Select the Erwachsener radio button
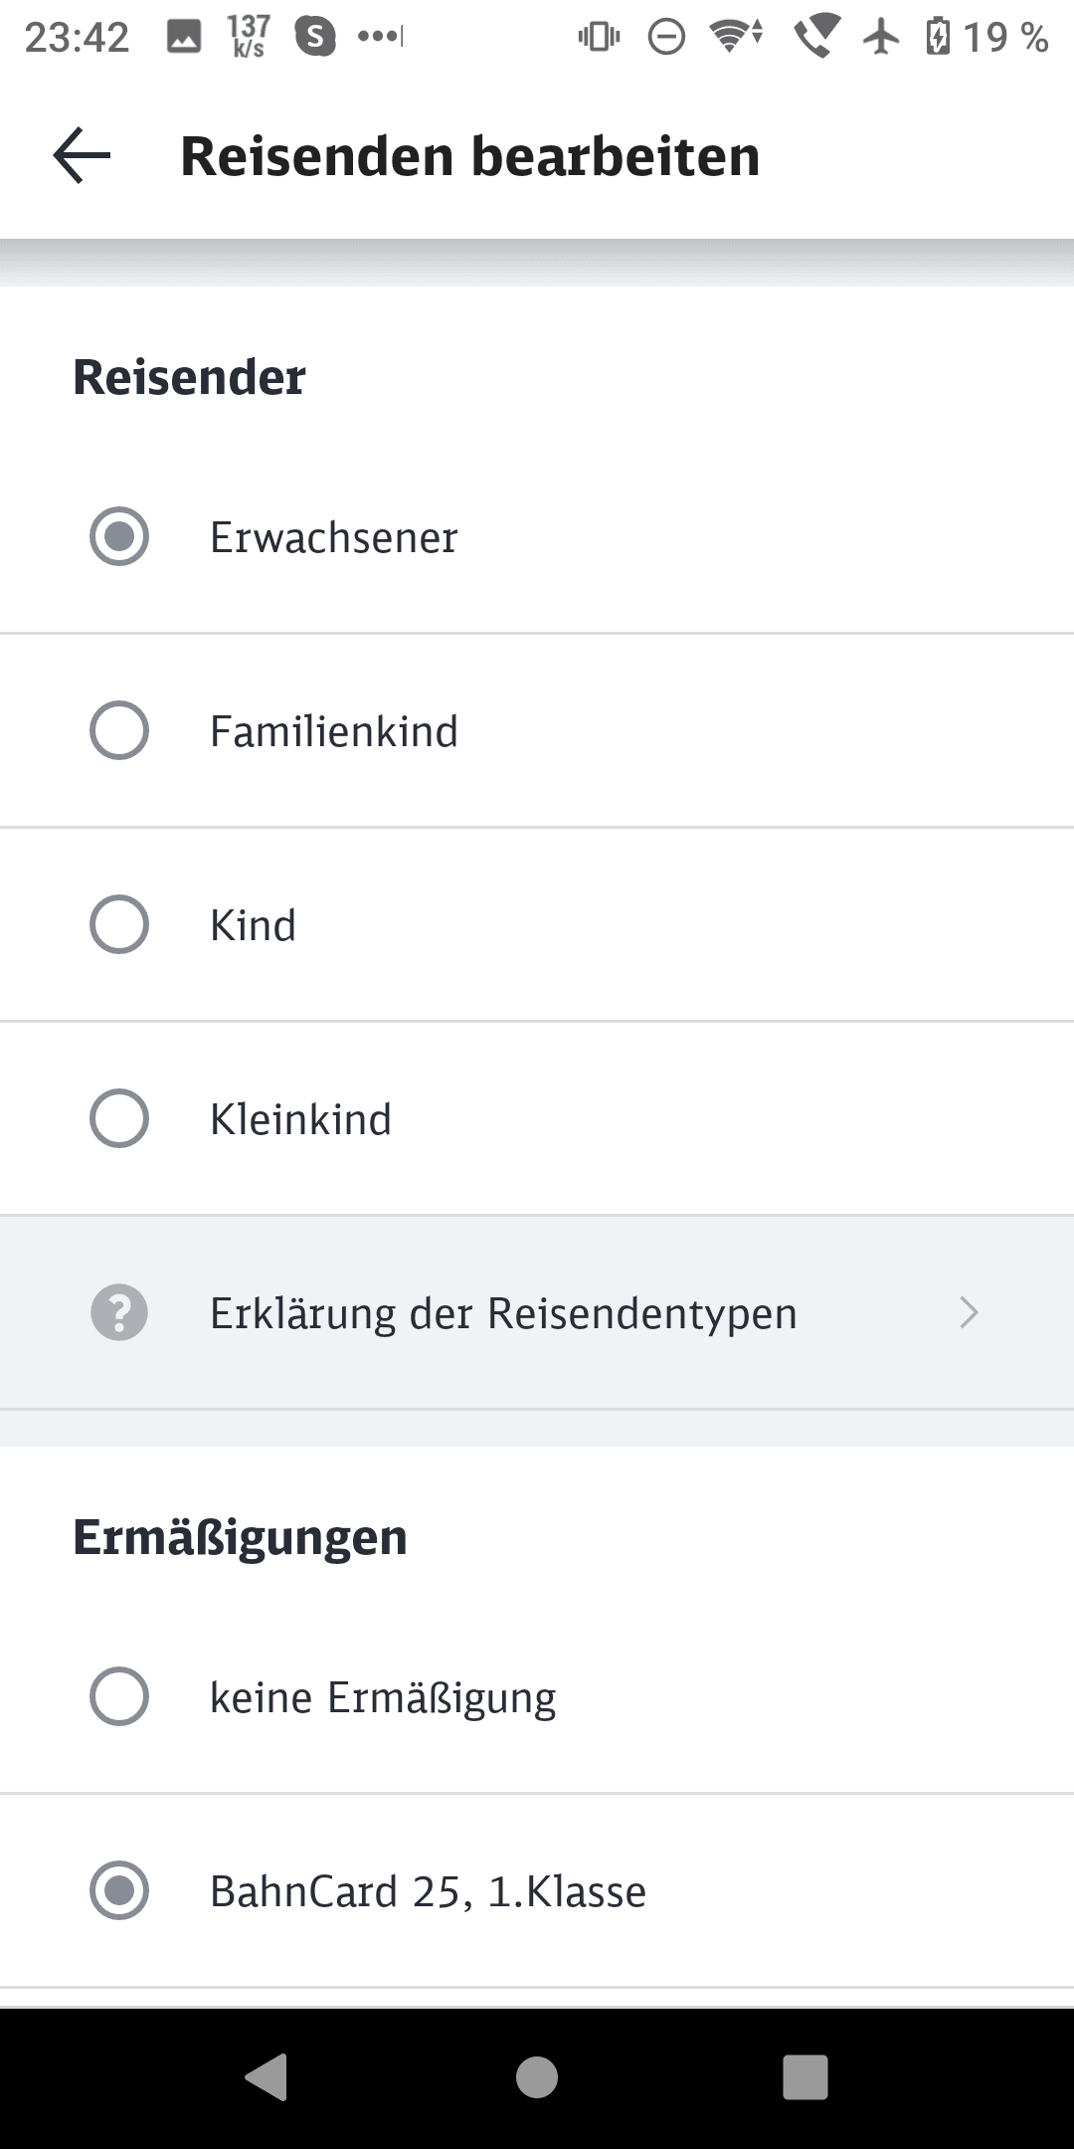The image size is (1074, 2149). point(119,537)
